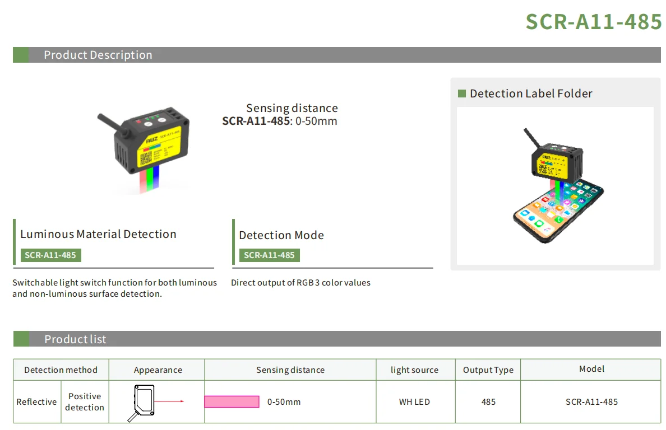Click the Luminous Material Detection heading
Image resolution: width=666 pixels, height=430 pixels.
[x=98, y=234]
